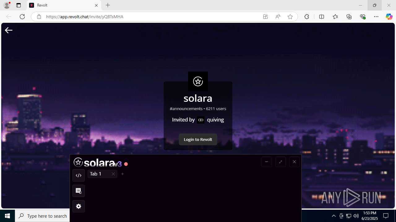Open Edge extensions menu
Screen dimensions: 396x222
[307, 17]
